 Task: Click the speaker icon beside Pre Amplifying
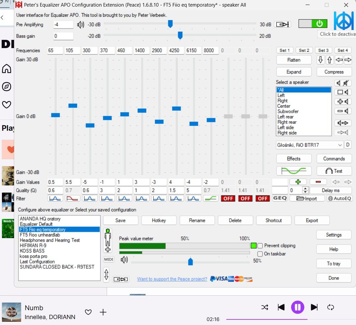[x=80, y=24]
